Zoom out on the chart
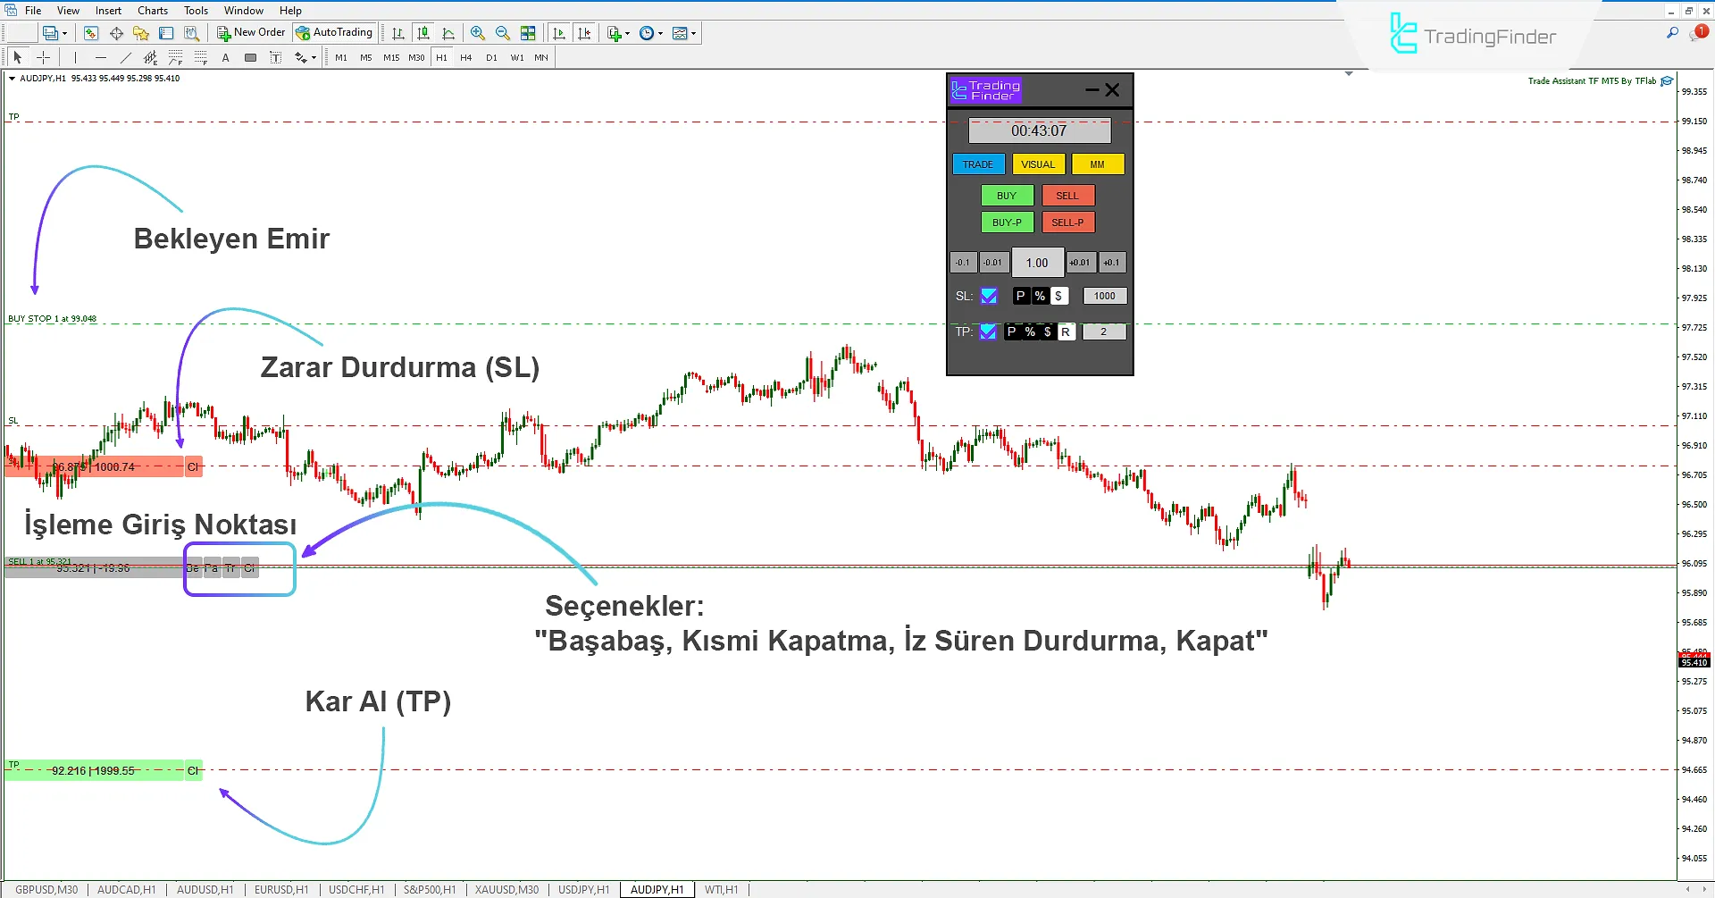 click(x=502, y=33)
